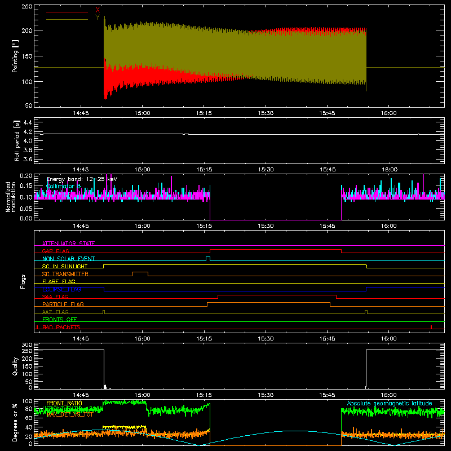Image resolution: width=451 pixels, height=451 pixels.
Task: Click the 0.05 tick on modulation axis
Action: click(x=26, y=208)
